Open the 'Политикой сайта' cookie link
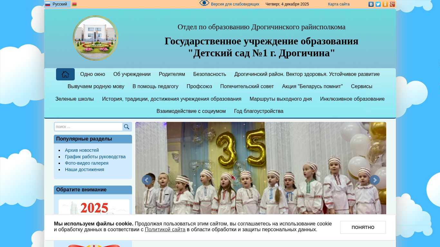This screenshot has height=247, width=440. 165,230
